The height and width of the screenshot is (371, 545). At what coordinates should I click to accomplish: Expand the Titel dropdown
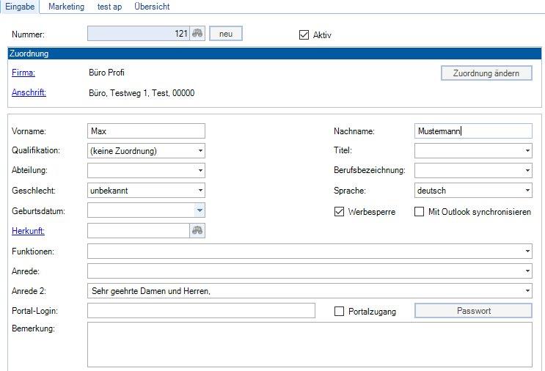point(527,151)
